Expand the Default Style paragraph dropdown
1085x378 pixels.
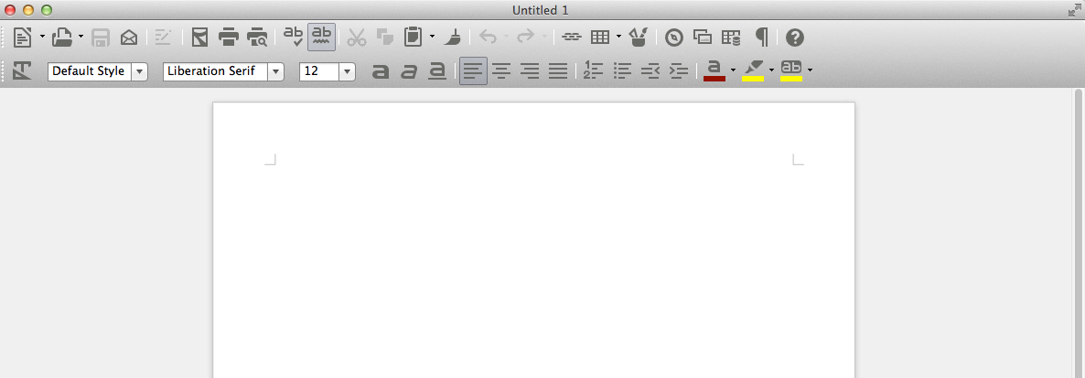coord(140,71)
